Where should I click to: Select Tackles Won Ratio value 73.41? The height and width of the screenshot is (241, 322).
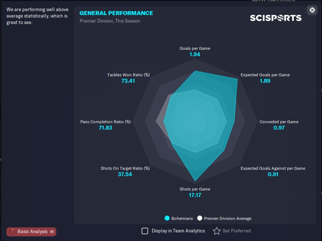tap(128, 81)
